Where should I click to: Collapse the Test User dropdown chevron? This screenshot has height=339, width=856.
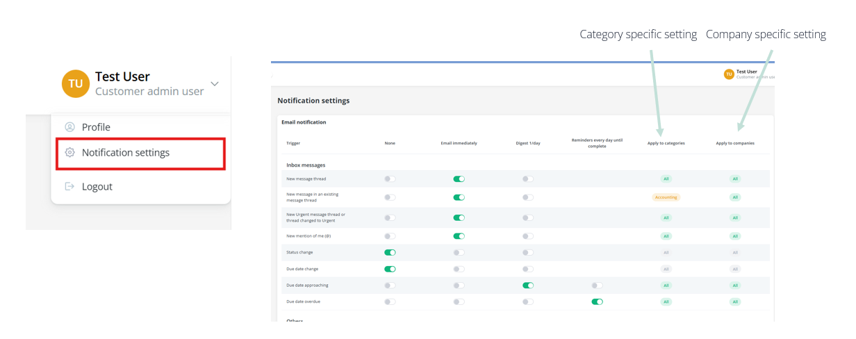point(215,84)
